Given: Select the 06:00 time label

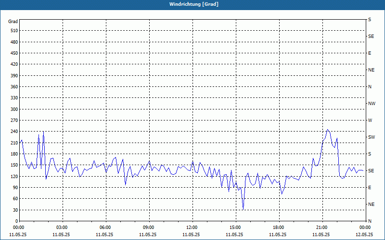Looking at the screenshot, I should coord(106,228).
